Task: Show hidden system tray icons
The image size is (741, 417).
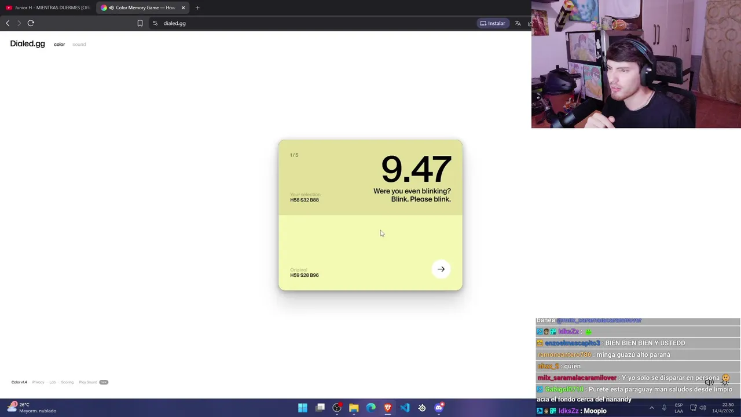Action: point(651,408)
